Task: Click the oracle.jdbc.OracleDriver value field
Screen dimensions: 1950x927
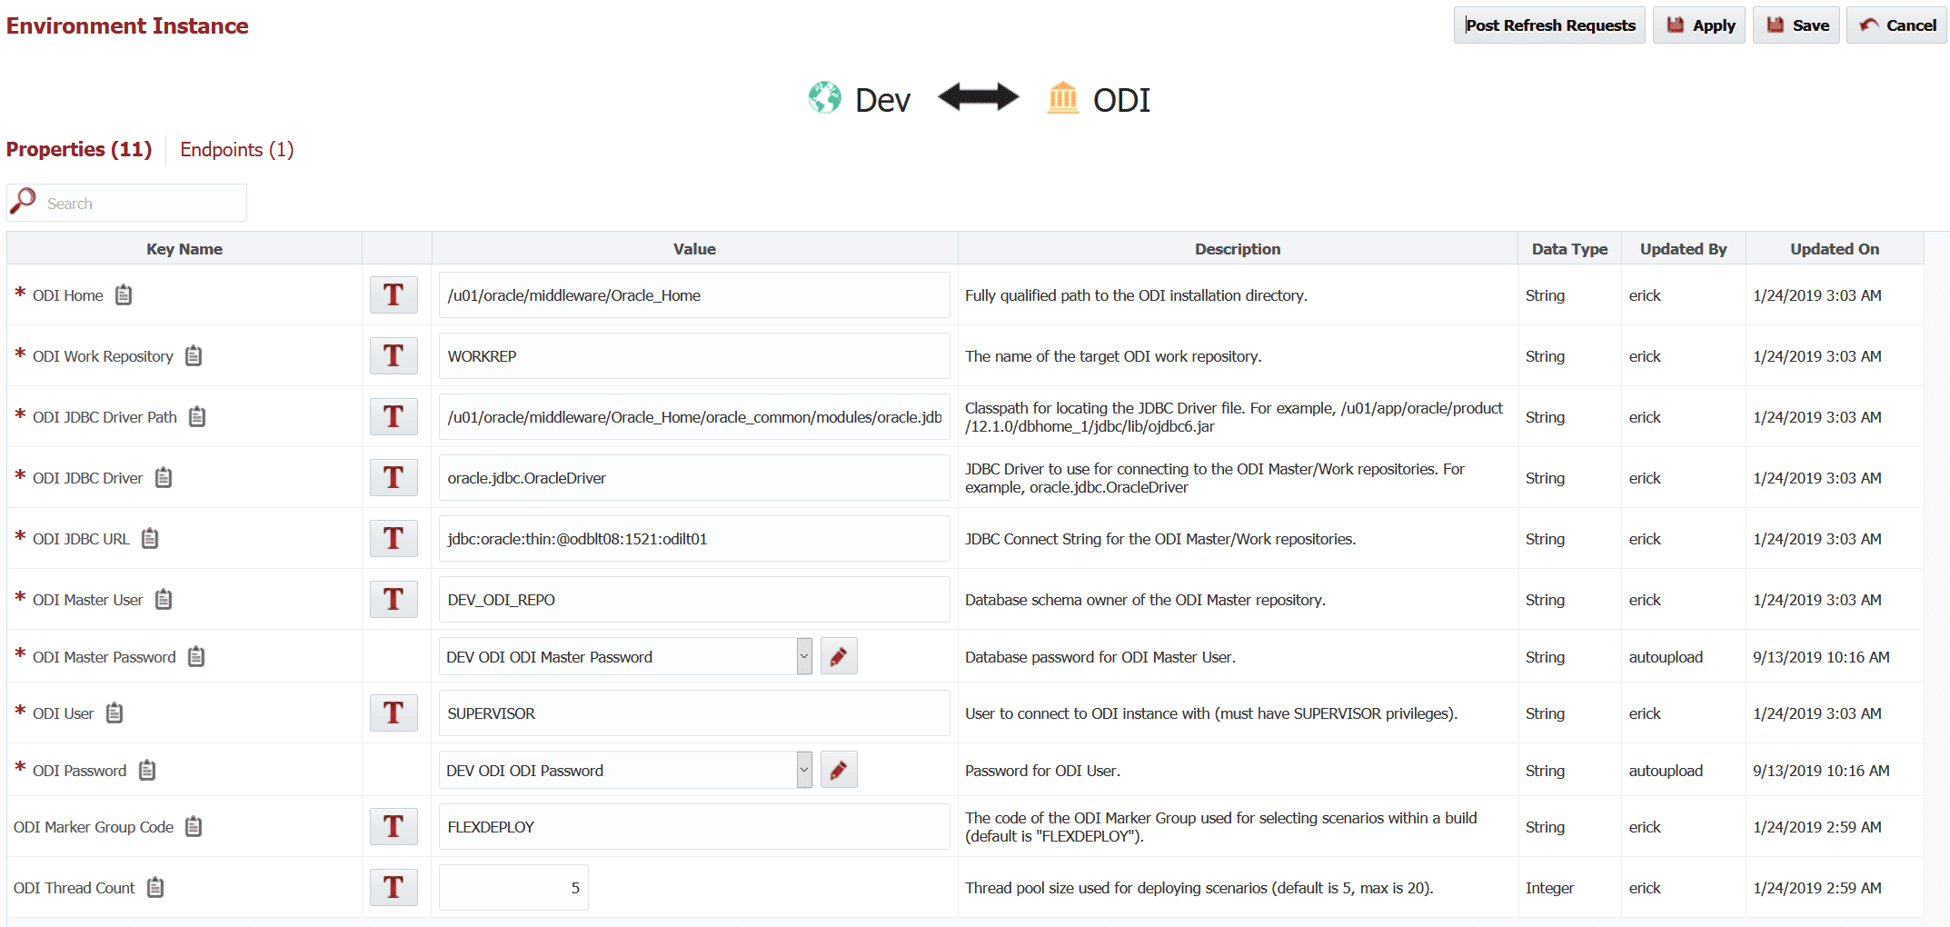Action: tap(694, 478)
